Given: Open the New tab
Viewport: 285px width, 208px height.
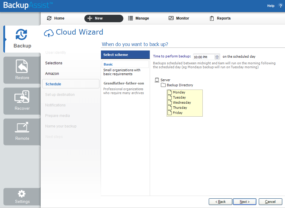Looking at the screenshot, I should click(104, 18).
